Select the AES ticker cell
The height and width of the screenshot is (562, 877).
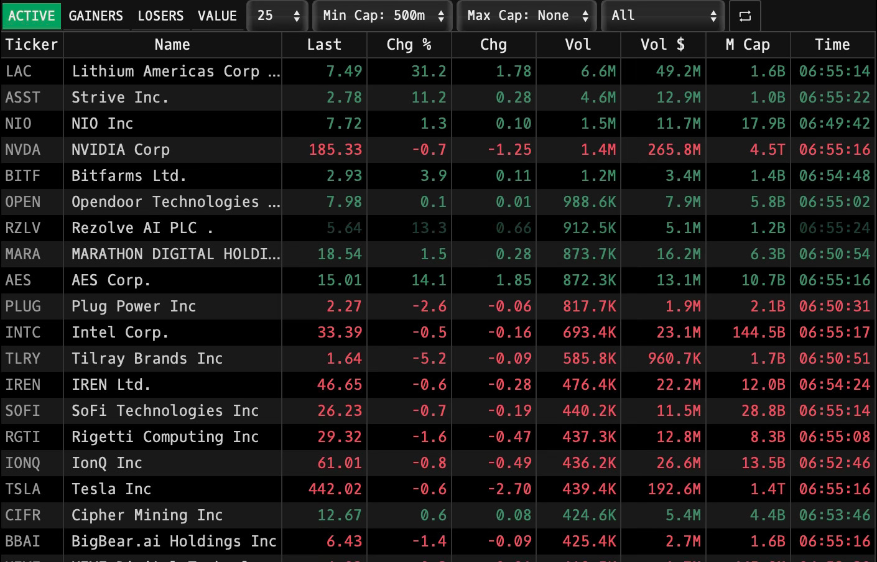point(32,280)
